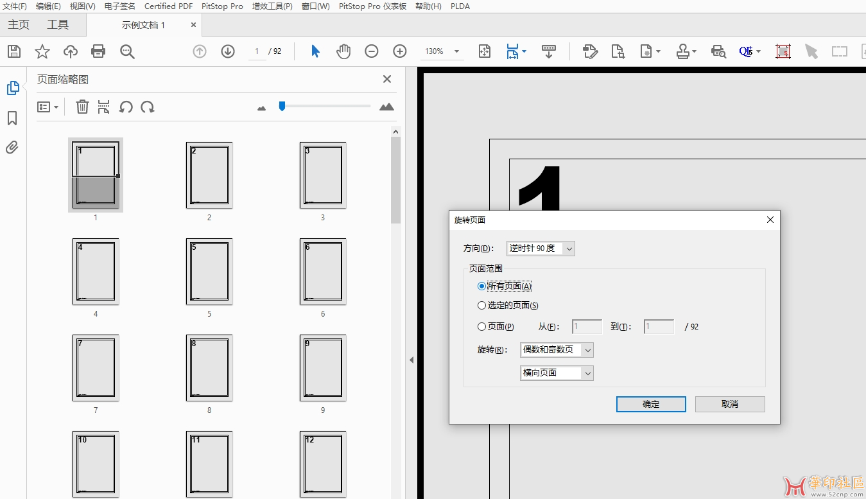Viewport: 866px width, 499px height.
Task: Select page 2 thumbnail
Action: click(209, 176)
